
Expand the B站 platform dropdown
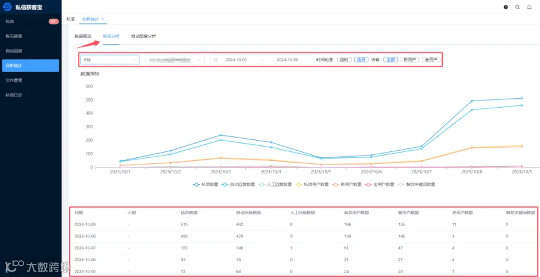[x=110, y=60]
